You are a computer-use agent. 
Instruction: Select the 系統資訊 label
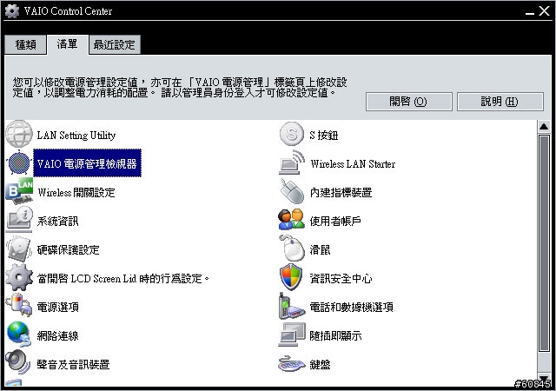coord(57,221)
